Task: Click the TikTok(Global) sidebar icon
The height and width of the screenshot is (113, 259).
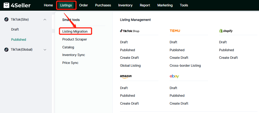Action: (x=6, y=50)
